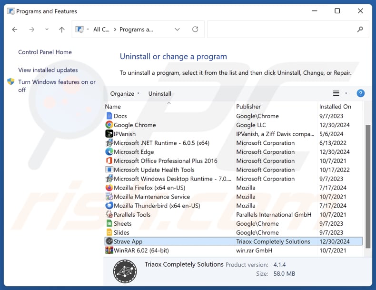This screenshot has height=290, width=376.
Task: Select Microsoft Office Professional Plus 2016 entry
Action: click(x=166, y=160)
